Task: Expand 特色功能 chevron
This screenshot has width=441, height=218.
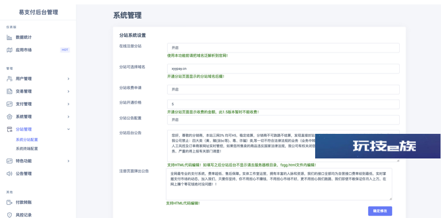Action: (x=68, y=161)
